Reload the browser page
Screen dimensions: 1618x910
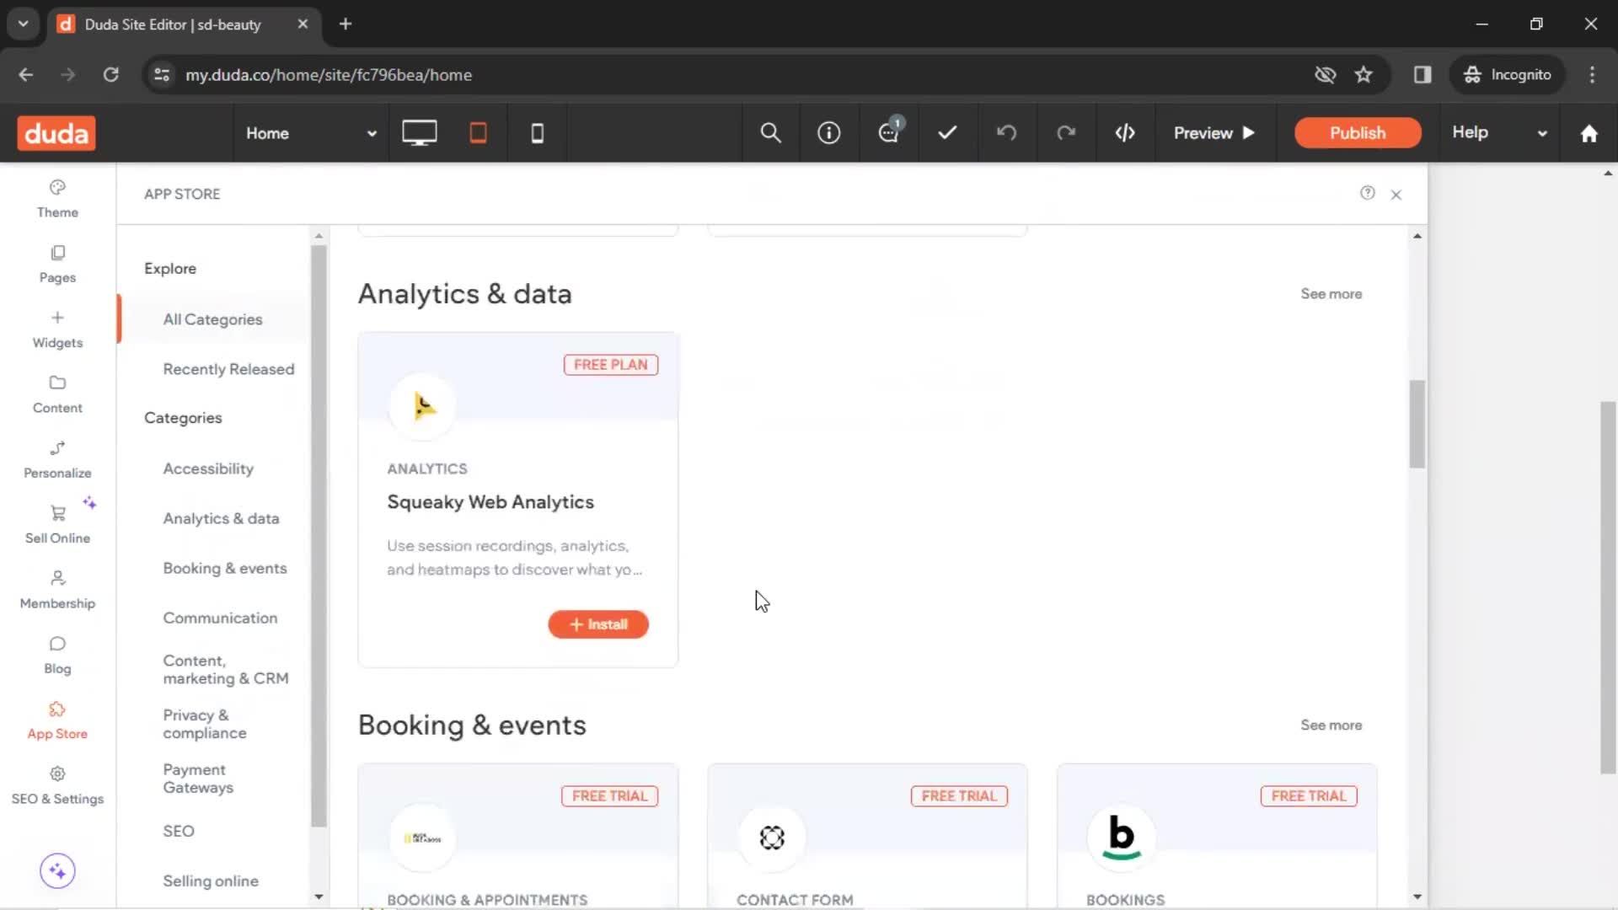[x=110, y=75]
